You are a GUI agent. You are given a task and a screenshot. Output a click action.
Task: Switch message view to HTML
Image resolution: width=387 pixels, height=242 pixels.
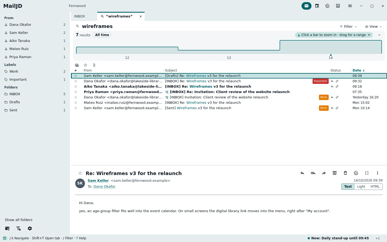(x=375, y=187)
